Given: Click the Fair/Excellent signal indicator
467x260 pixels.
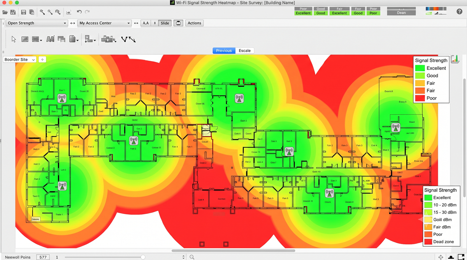Looking at the screenshot, I should [x=339, y=11].
